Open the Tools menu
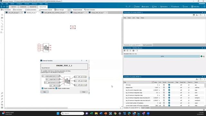This screenshot has height=116, width=206. (41, 4)
